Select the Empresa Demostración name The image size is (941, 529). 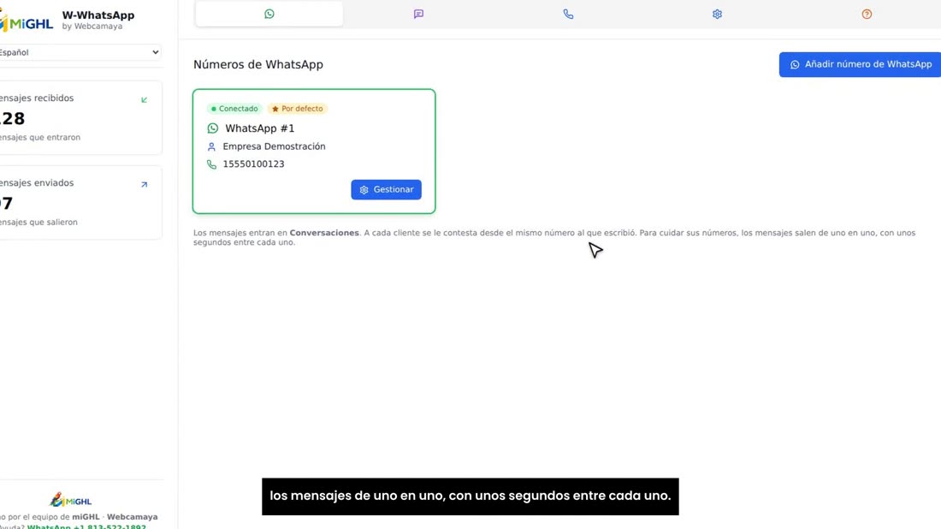click(x=275, y=146)
